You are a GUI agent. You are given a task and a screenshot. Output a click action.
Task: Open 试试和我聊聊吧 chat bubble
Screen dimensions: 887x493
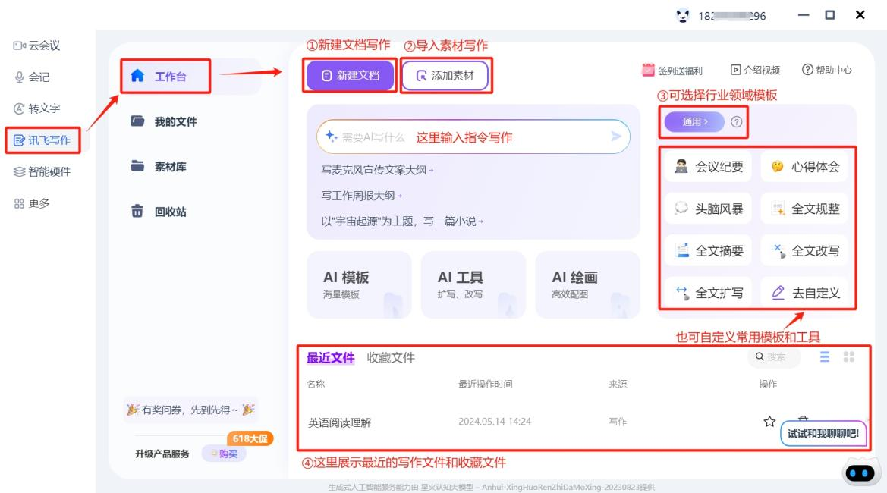pyautogui.click(x=823, y=434)
